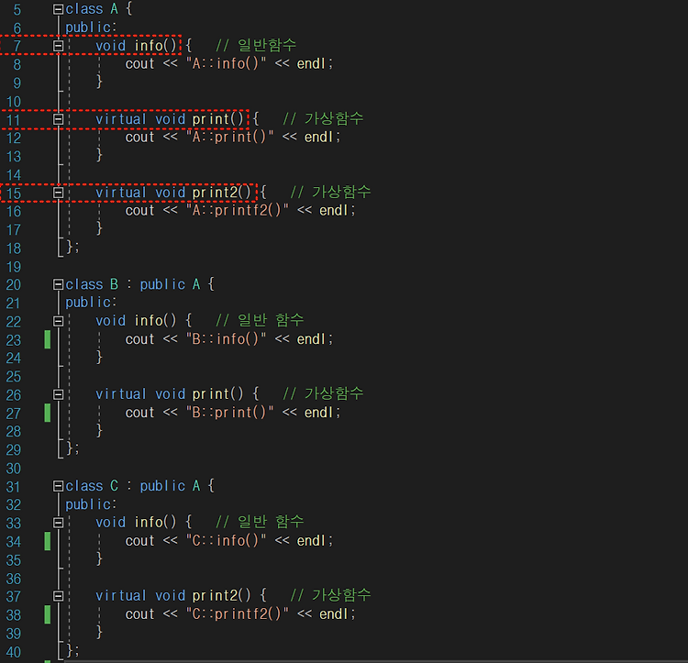Collapse the class A block on line 5

click(59, 9)
